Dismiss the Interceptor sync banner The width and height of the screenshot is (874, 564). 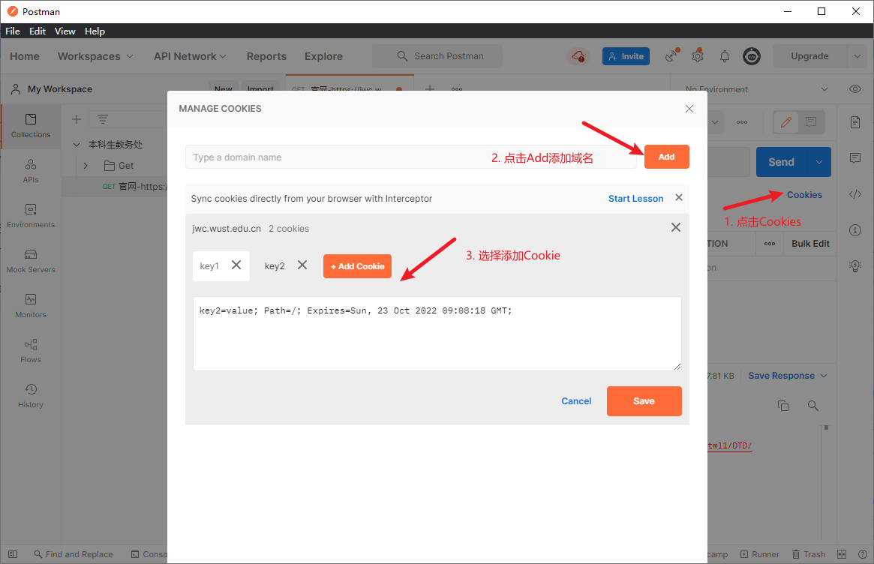click(679, 197)
